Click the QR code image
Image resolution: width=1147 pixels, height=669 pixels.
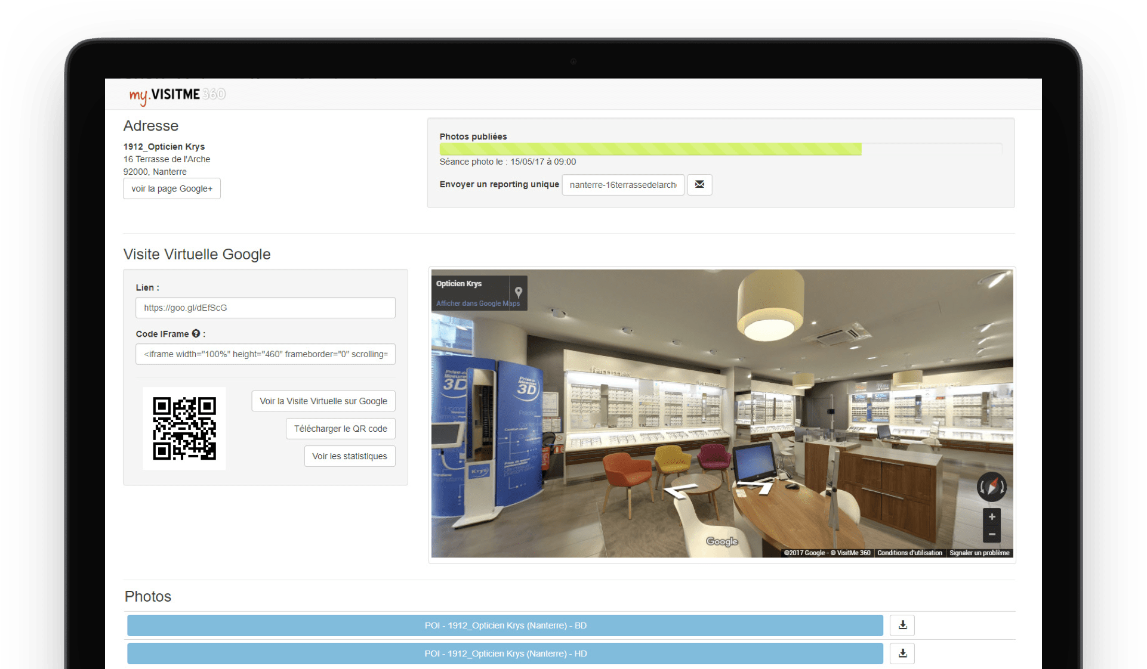click(x=184, y=428)
